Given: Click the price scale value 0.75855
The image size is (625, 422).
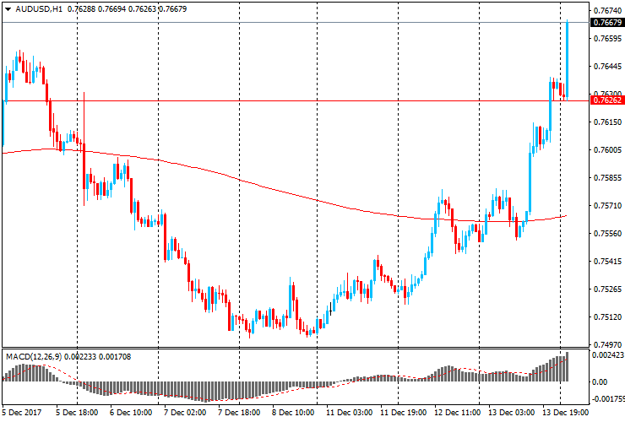Looking at the screenshot, I should pyautogui.click(x=607, y=178).
